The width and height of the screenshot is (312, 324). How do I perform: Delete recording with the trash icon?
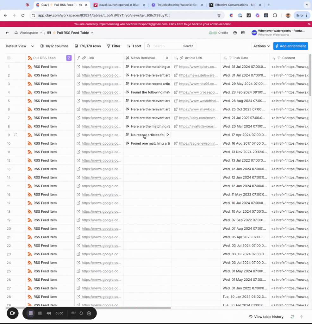89,313
